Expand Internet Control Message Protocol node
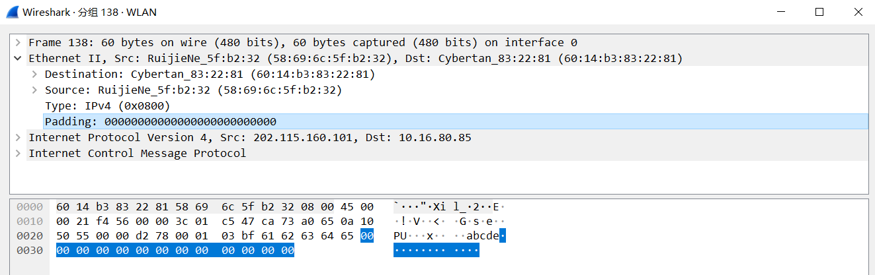 click(18, 153)
